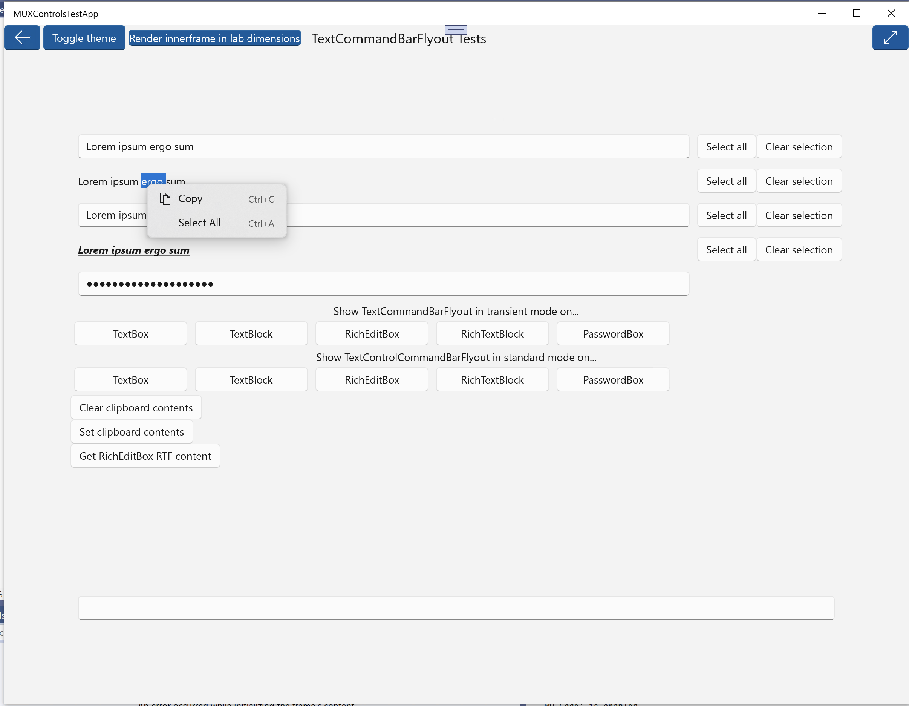Click Set clipboard contents
Viewport: 909px width, 706px height.
click(132, 431)
